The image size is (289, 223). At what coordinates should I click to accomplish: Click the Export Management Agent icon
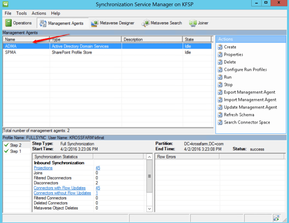click(x=220, y=92)
